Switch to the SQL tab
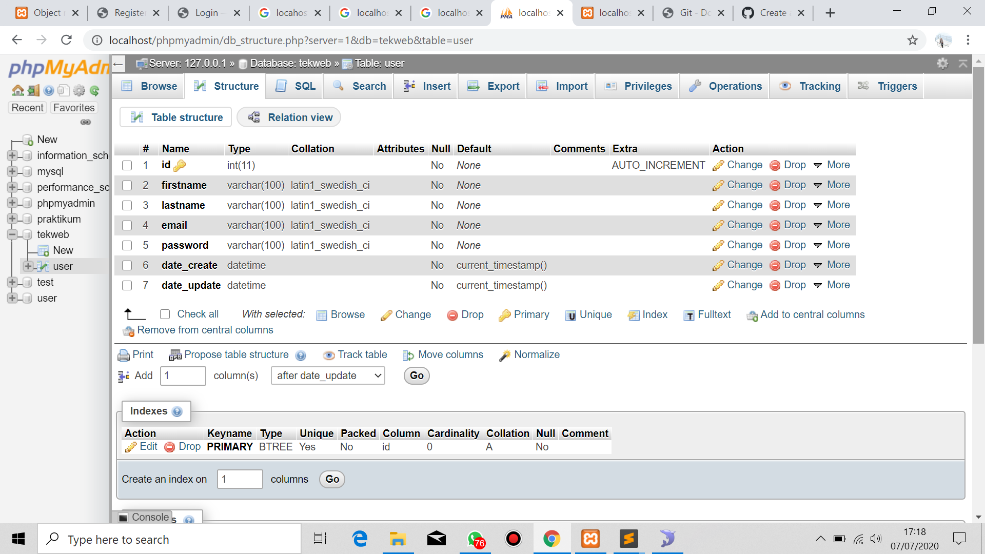Viewport: 985px width, 554px height. tap(295, 86)
